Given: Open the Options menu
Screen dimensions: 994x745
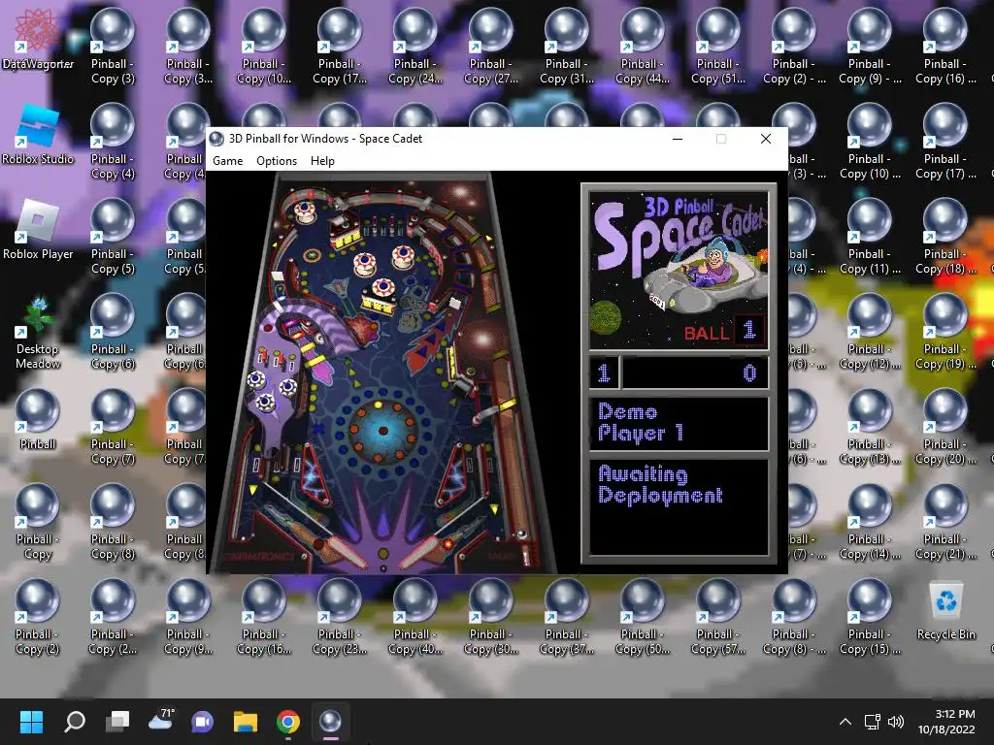Looking at the screenshot, I should 277,161.
